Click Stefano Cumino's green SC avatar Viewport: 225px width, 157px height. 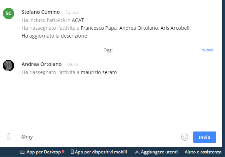(8, 13)
